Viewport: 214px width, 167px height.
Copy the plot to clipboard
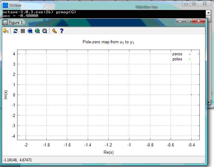[6, 31]
